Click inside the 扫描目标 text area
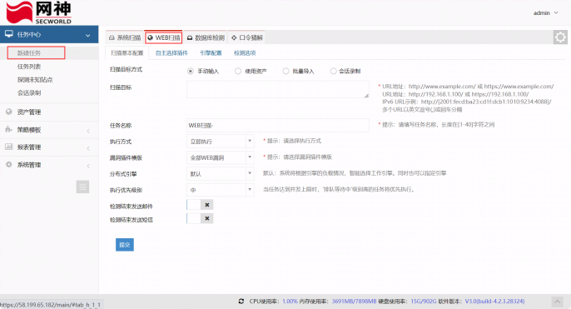 pos(278,89)
